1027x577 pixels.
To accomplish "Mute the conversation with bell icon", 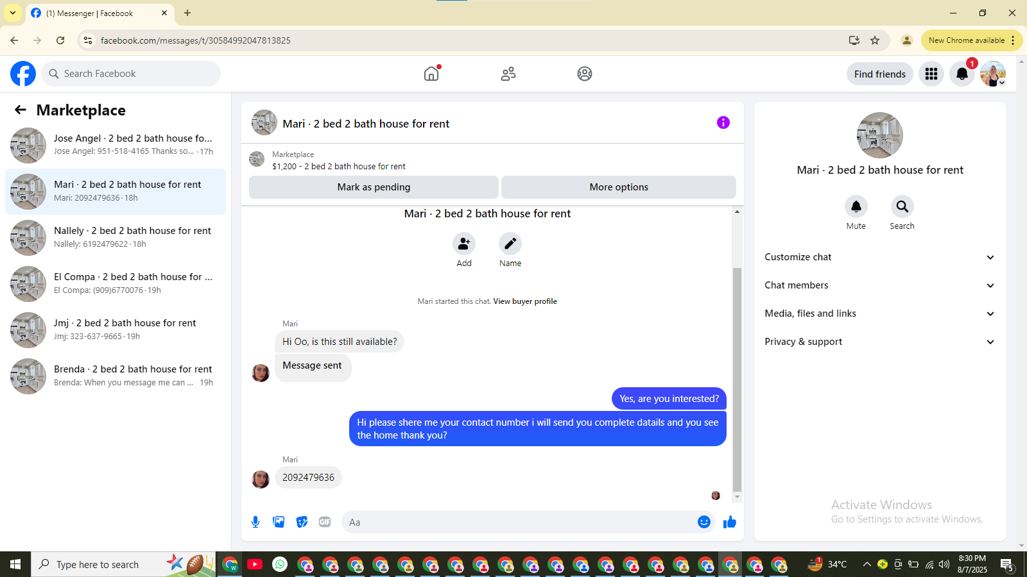I will [x=856, y=206].
